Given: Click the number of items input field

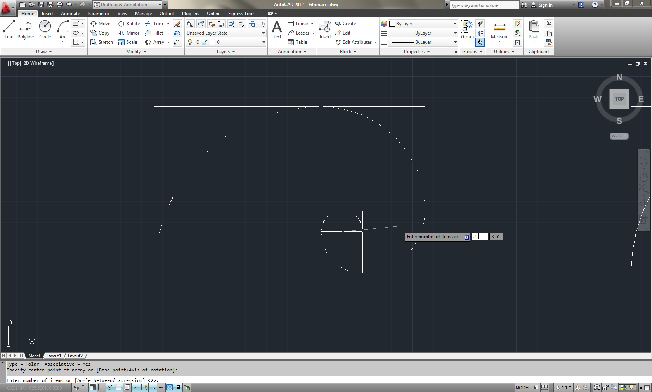Looking at the screenshot, I should (x=480, y=237).
